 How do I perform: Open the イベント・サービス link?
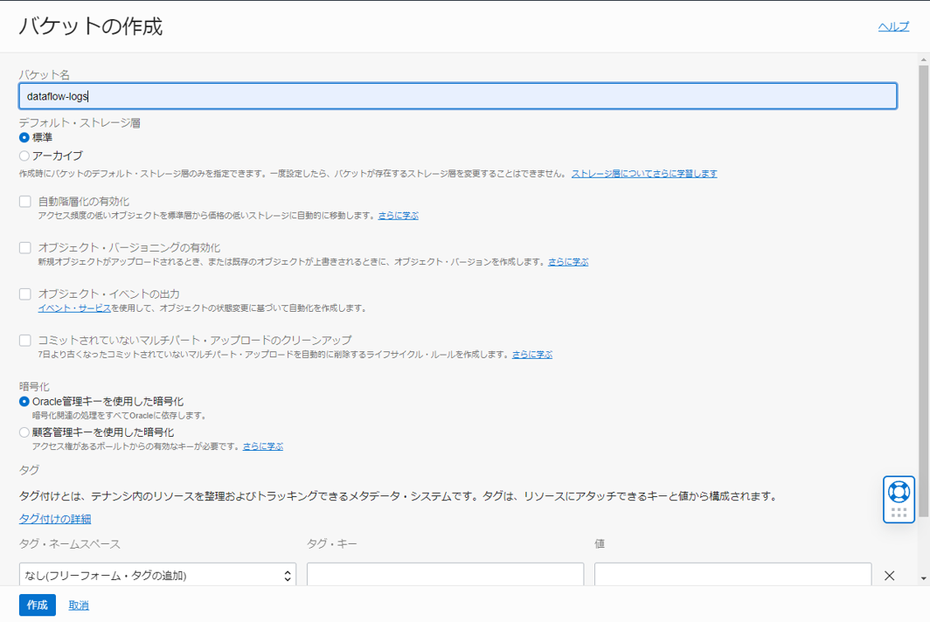click(x=74, y=308)
